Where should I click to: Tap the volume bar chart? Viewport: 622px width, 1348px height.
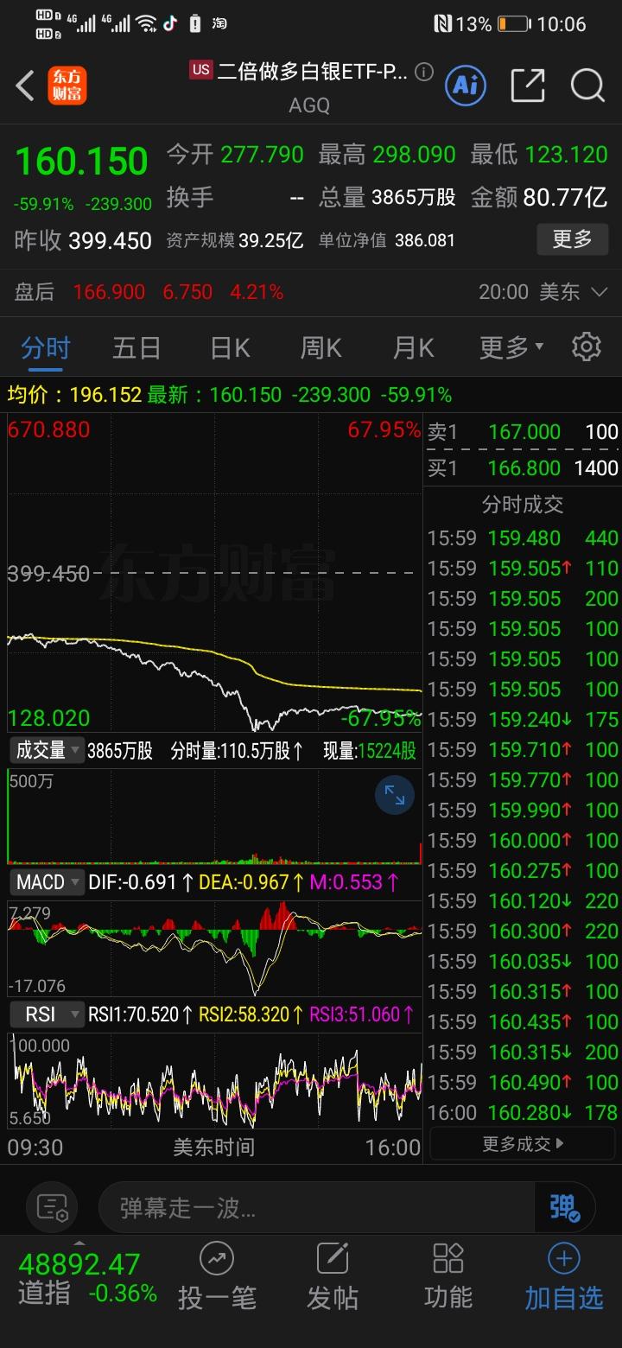click(214, 817)
